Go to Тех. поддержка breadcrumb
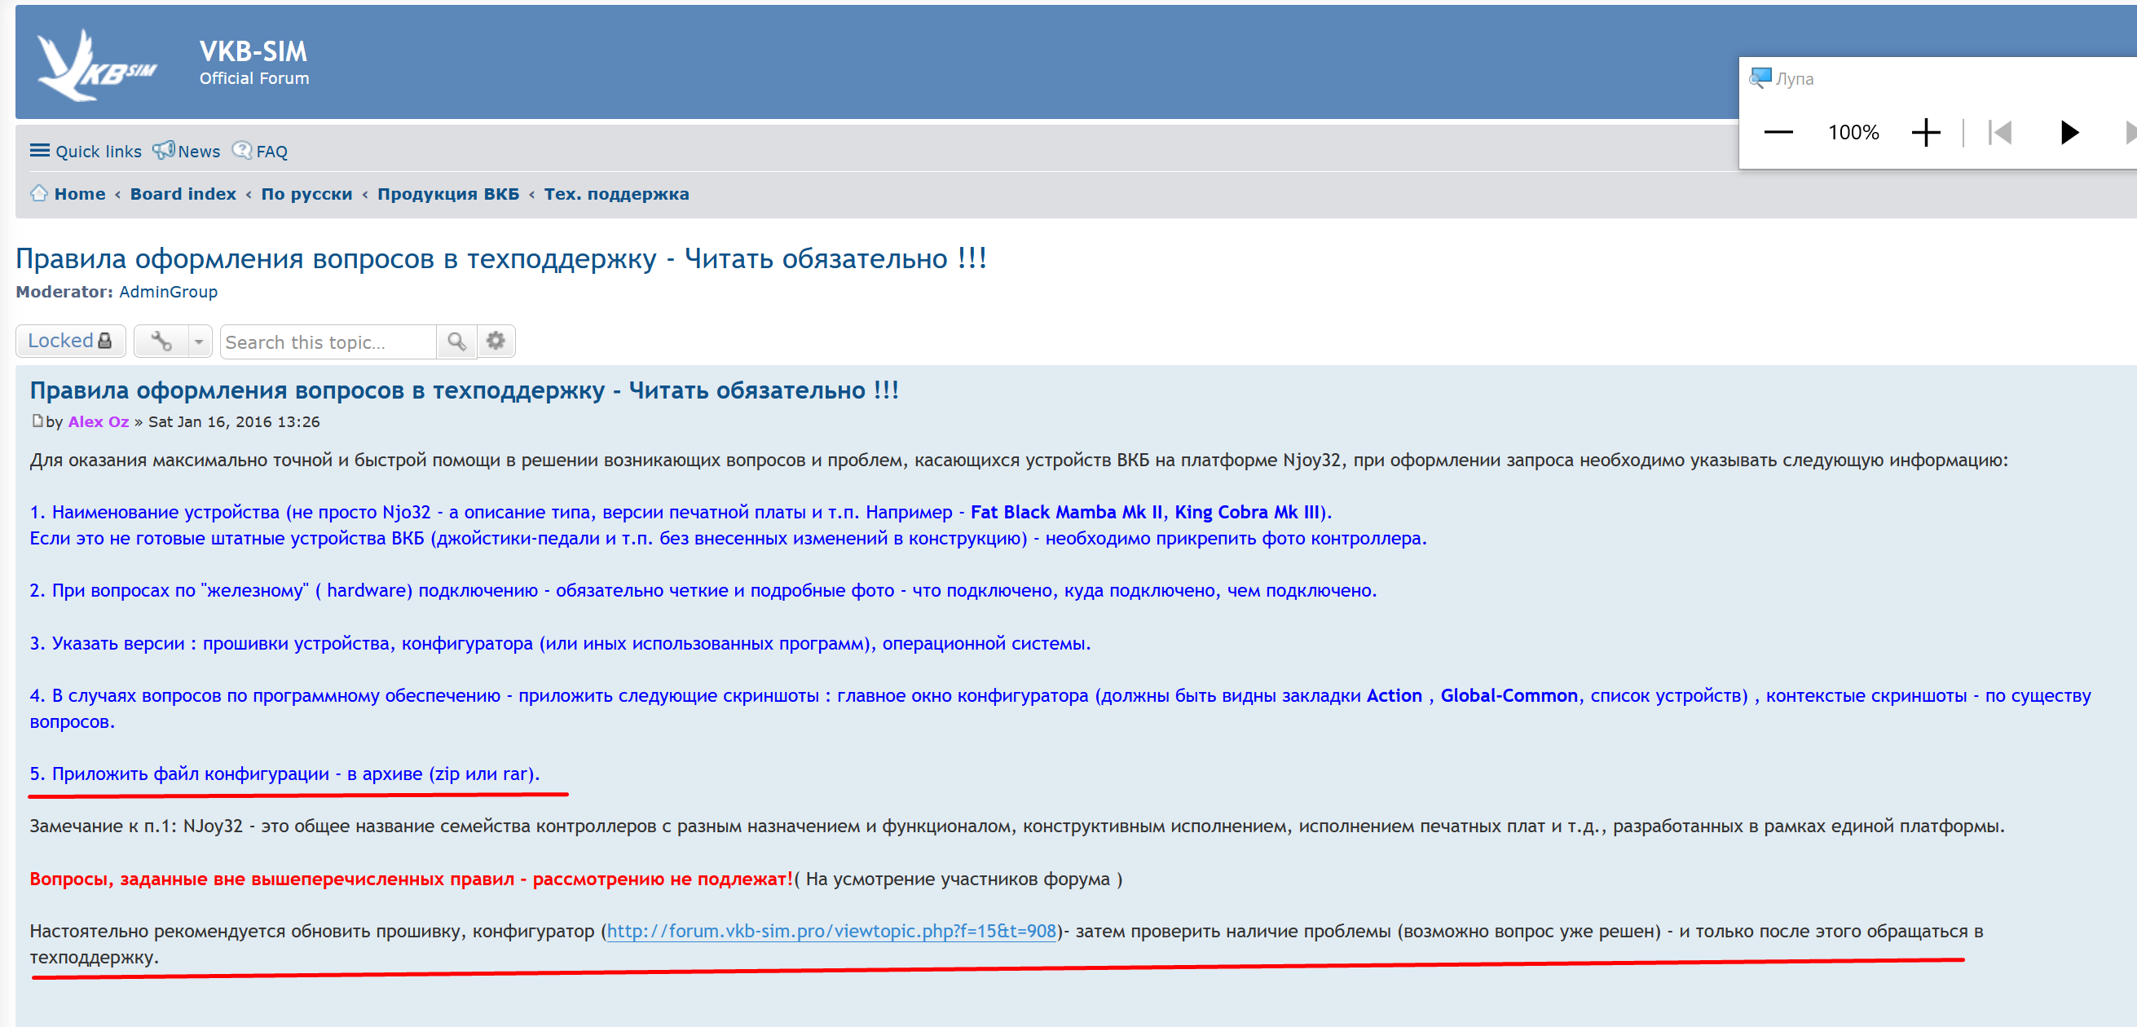Image resolution: width=2137 pixels, height=1027 pixels. [615, 194]
